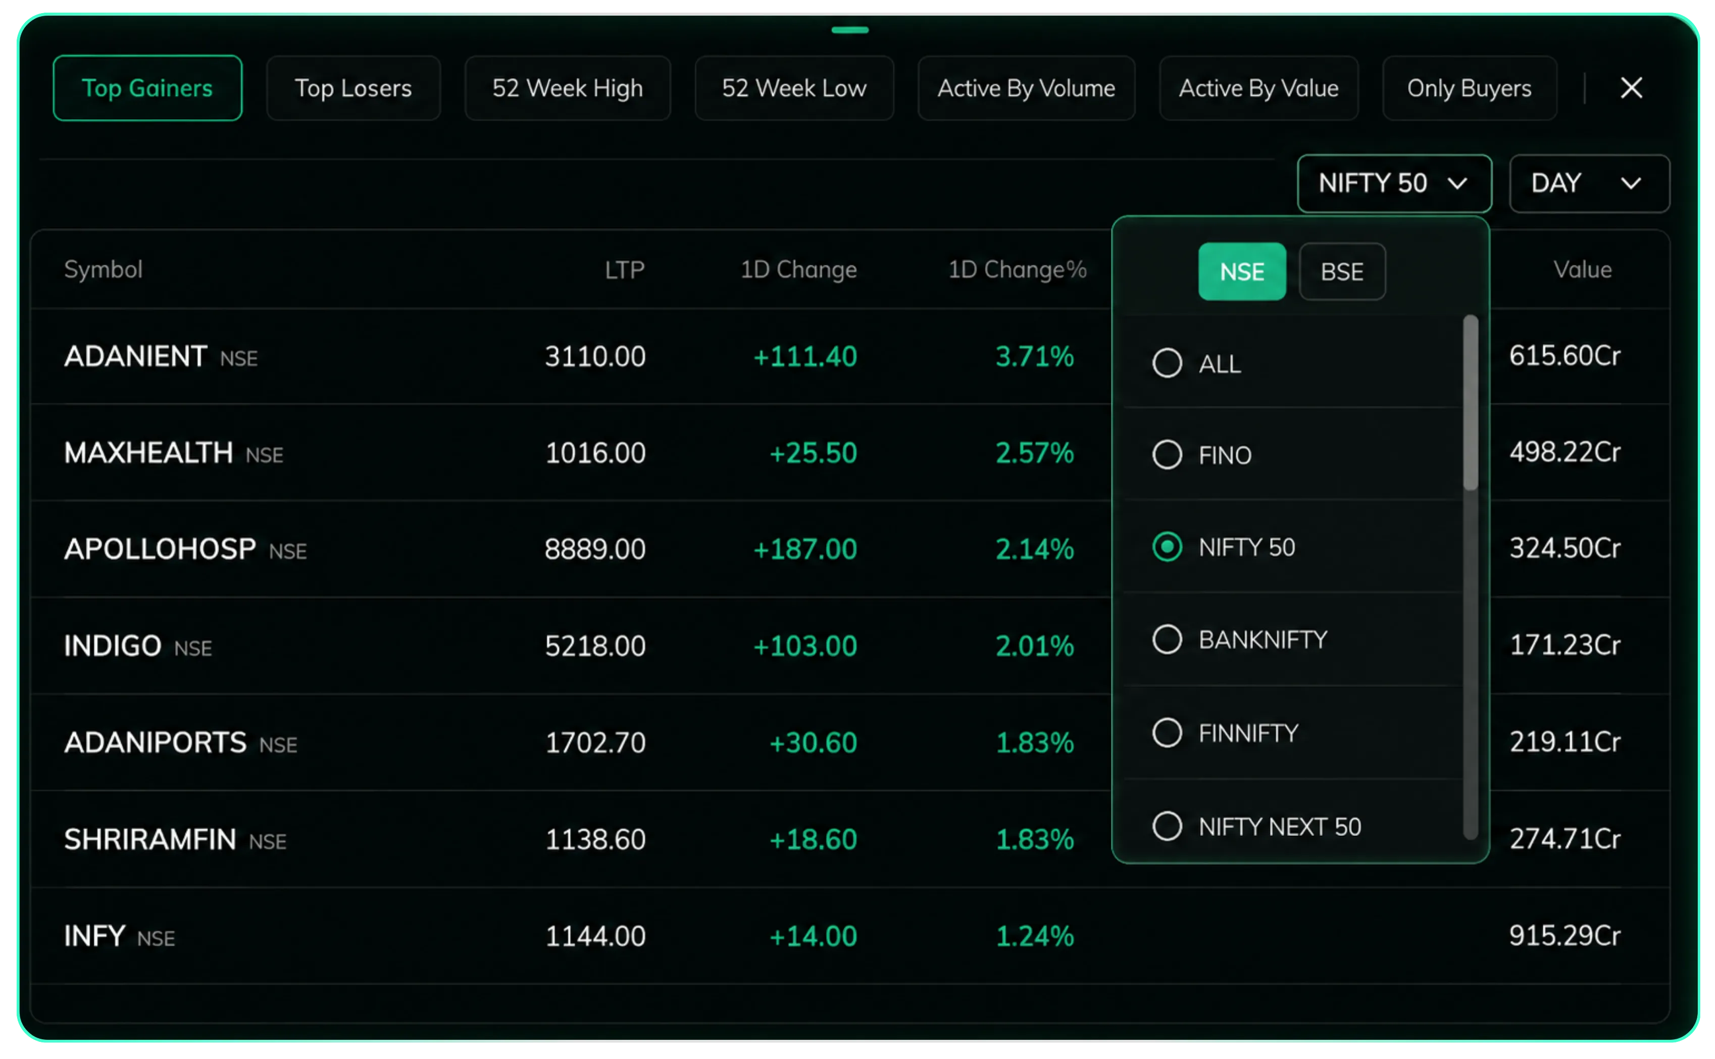
Task: Switch to the BSE exchange
Action: coord(1342,272)
